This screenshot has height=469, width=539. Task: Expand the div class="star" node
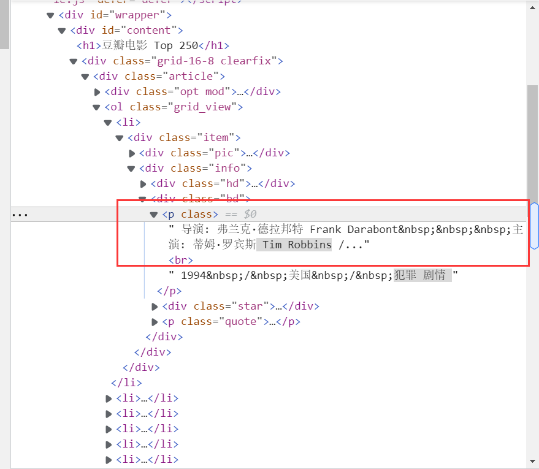pos(155,307)
